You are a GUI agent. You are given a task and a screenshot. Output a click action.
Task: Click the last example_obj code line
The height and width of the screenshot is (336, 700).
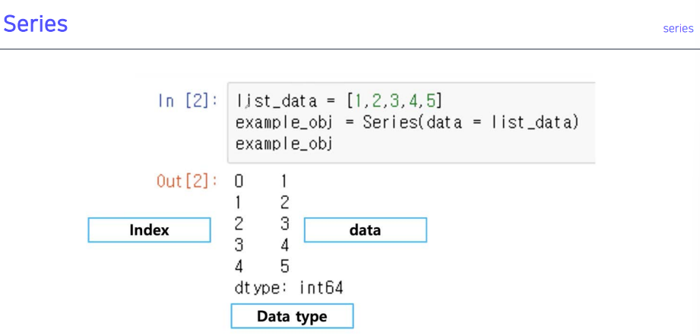pos(284,144)
